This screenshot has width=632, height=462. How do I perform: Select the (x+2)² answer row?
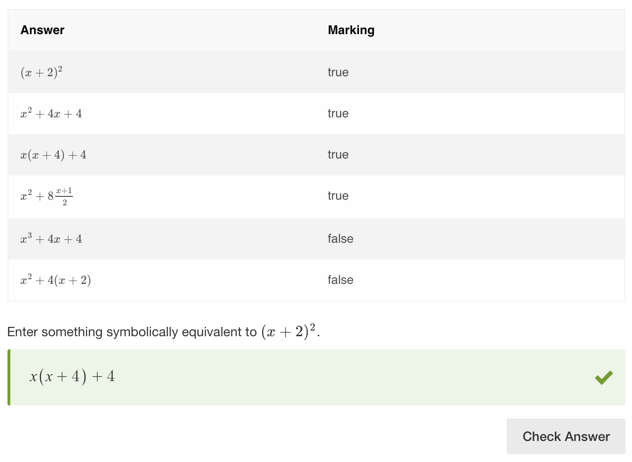(316, 72)
